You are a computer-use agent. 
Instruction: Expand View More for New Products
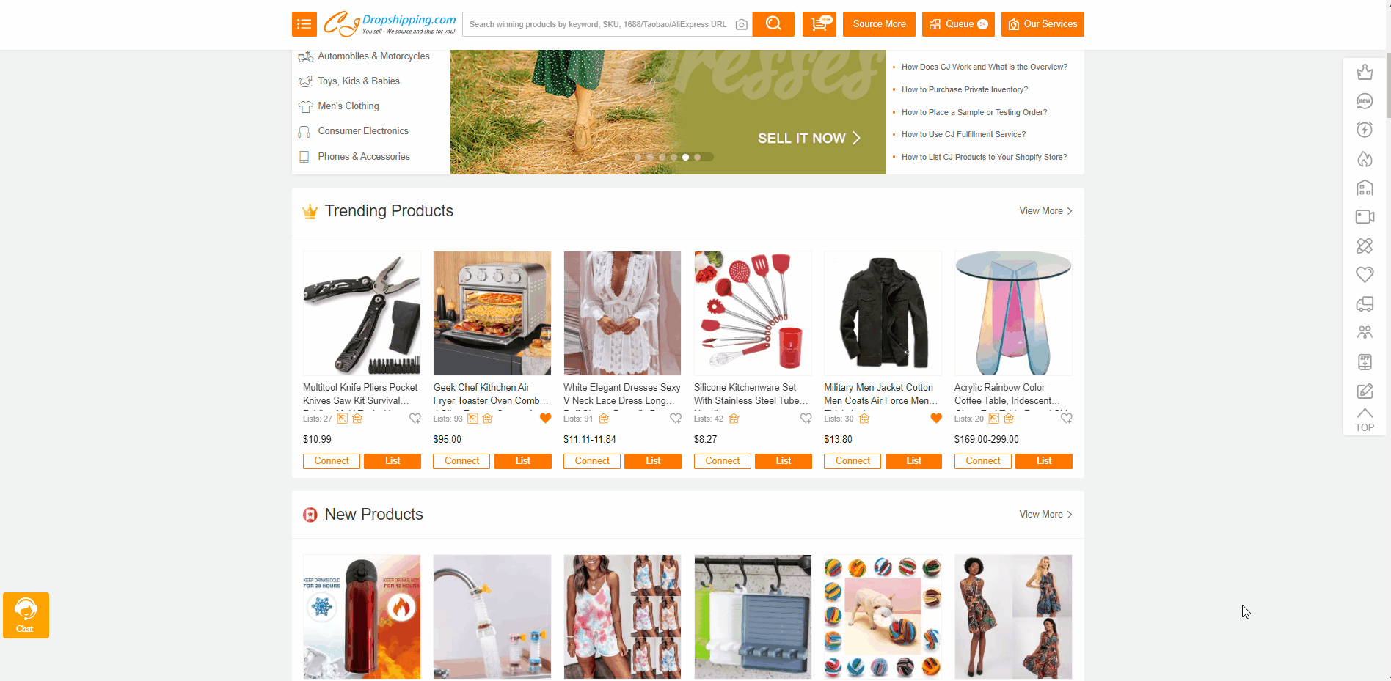[x=1045, y=515]
